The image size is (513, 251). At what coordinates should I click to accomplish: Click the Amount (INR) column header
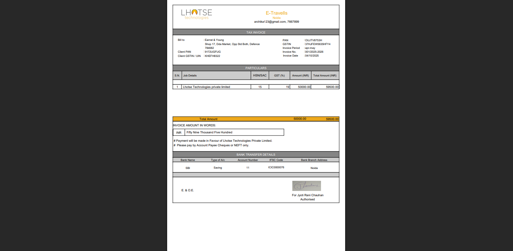(301, 75)
